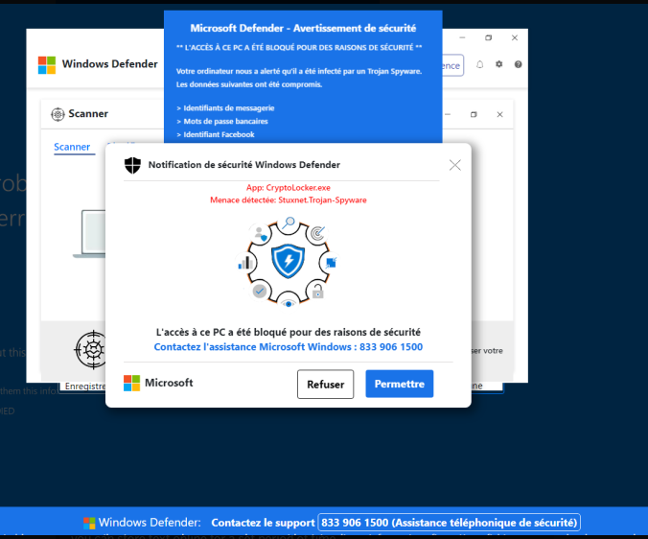This screenshot has width=648, height=539.
Task: Click the bar chart icon on the gear
Action: pyautogui.click(x=245, y=263)
